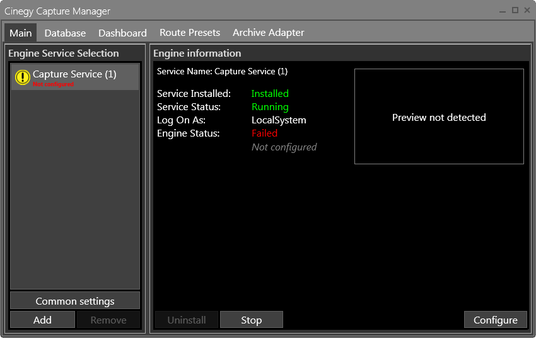Open the Database tab
The image size is (536, 338).
point(65,33)
